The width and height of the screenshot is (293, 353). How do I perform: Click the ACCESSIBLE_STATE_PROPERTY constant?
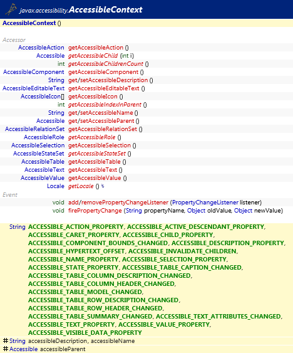tap(73, 268)
